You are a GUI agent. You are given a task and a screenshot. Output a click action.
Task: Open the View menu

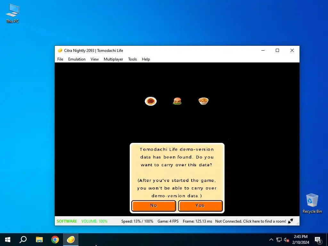[94, 59]
